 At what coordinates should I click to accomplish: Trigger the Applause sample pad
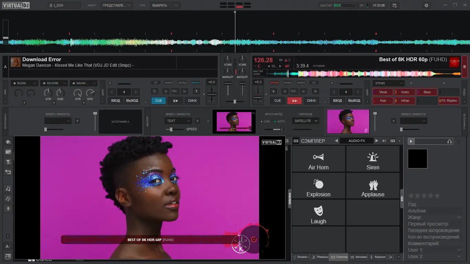373,186
